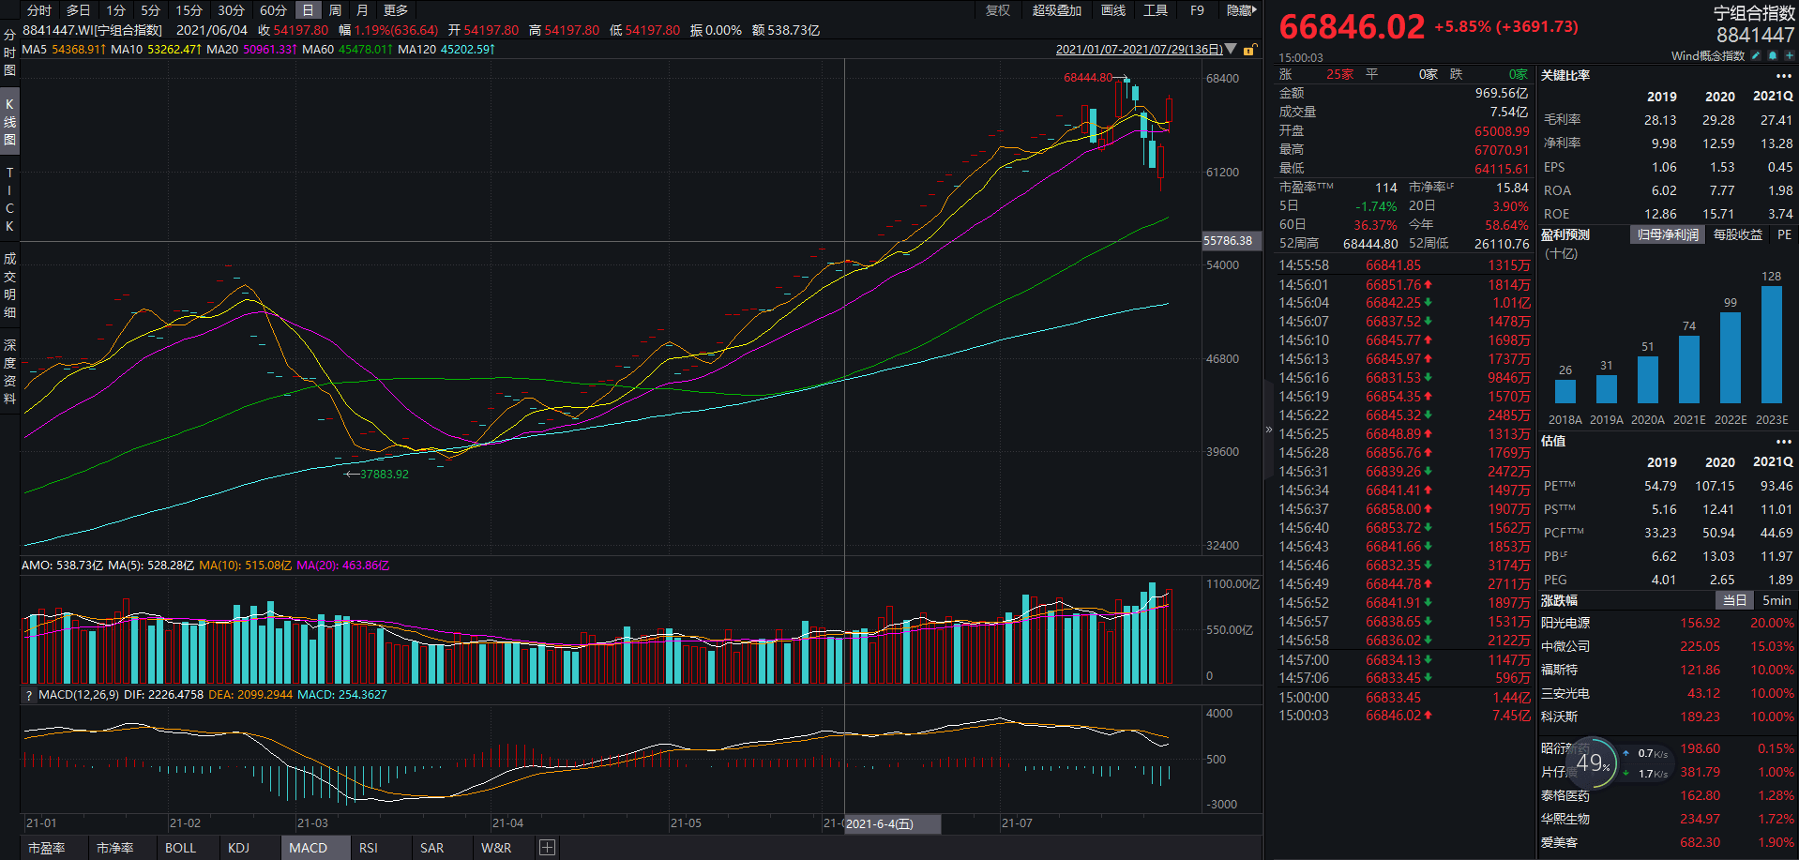This screenshot has width=1799, height=860.
Task: Switch to 多日 chart view
Action: (79, 10)
